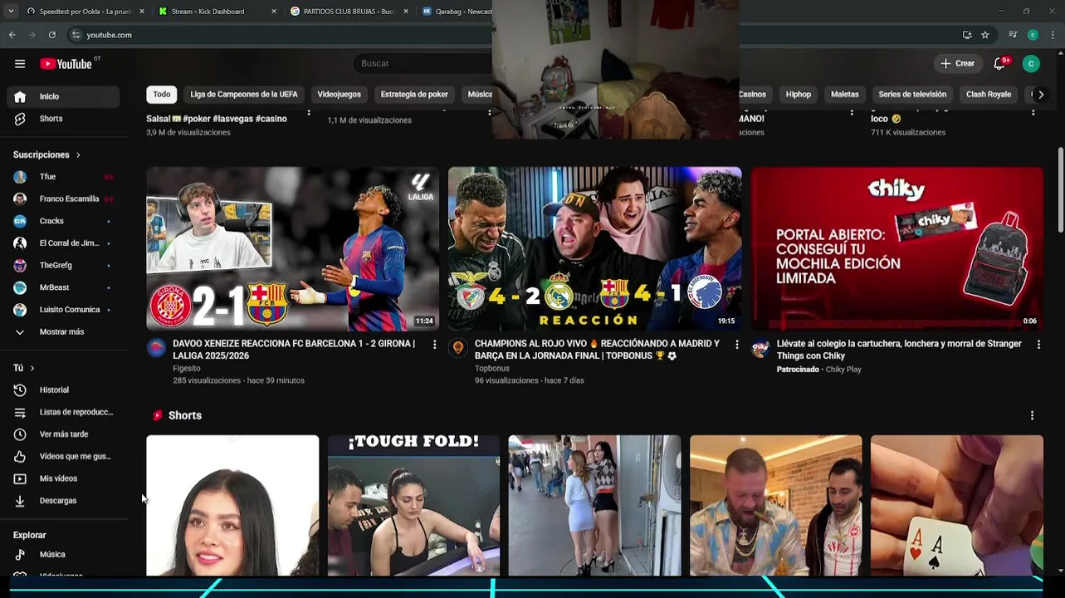Select Videojuegos filter chip
The image size is (1065, 598).
[x=339, y=95]
